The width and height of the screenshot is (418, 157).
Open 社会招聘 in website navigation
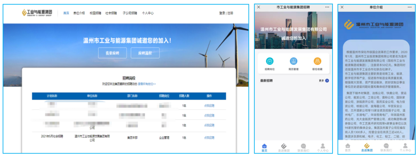[111, 13]
